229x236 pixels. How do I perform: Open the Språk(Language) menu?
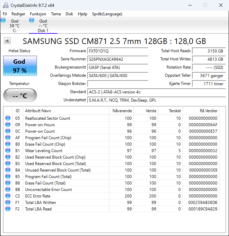[107, 14]
